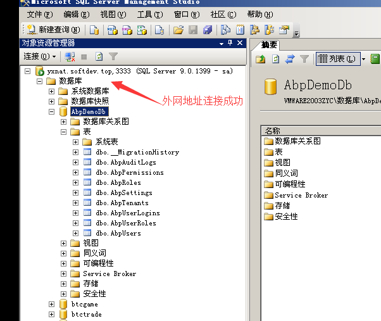
Task: Select AbpDemoDb database in tree
Action: 89,112
